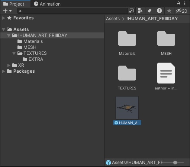Adjust the icon size slider
190x167 pixels.
[x=175, y=163]
